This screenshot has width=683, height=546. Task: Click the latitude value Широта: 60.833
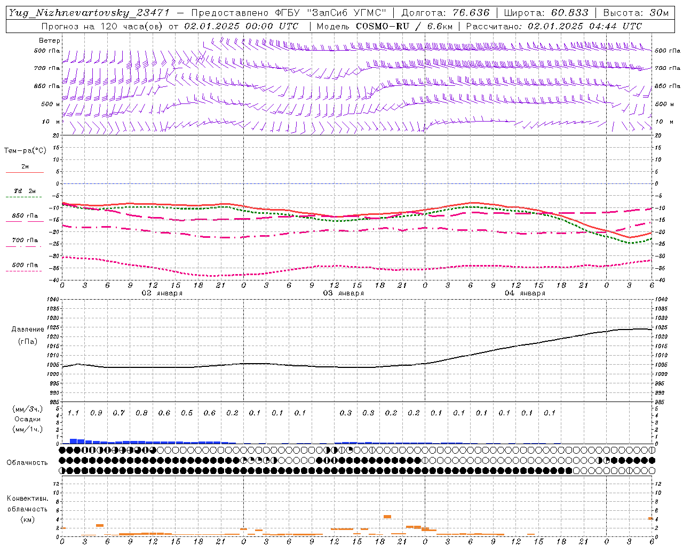click(x=546, y=13)
